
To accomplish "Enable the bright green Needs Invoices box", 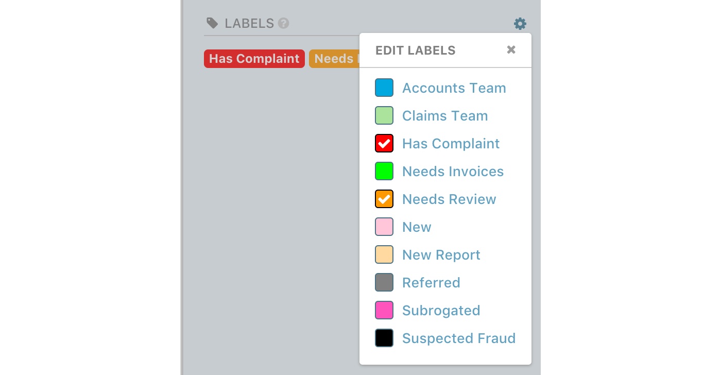I will click(384, 172).
